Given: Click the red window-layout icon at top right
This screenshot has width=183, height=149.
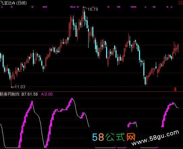Looking at the screenshot, I should click(181, 3).
